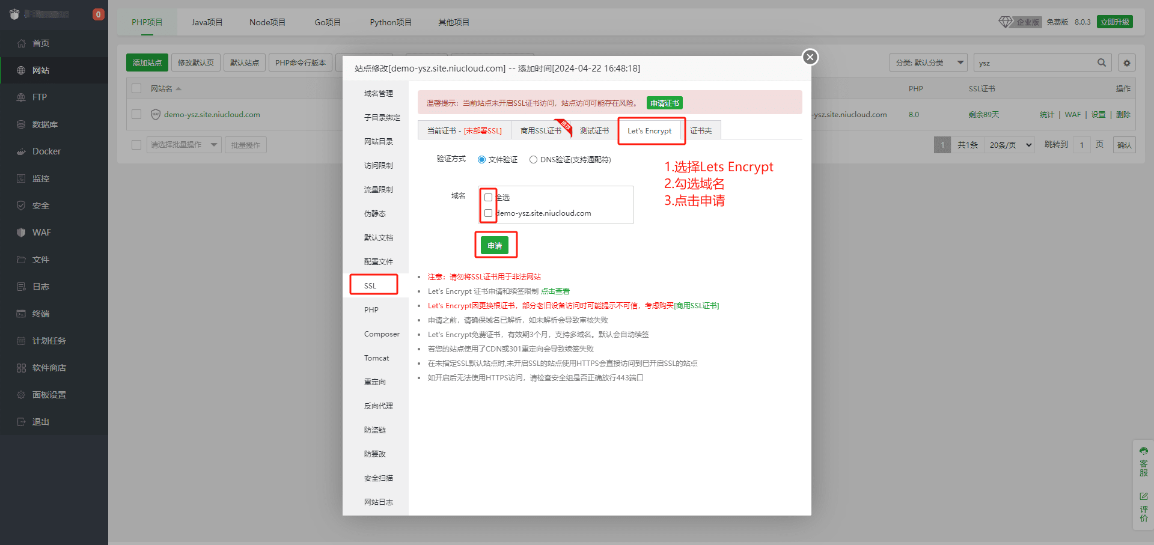
Task: Click the Docker icon in sidebar
Action: pyautogui.click(x=21, y=151)
